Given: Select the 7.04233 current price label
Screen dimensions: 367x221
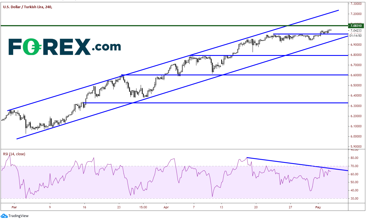Looking at the screenshot, I should click(x=356, y=30).
